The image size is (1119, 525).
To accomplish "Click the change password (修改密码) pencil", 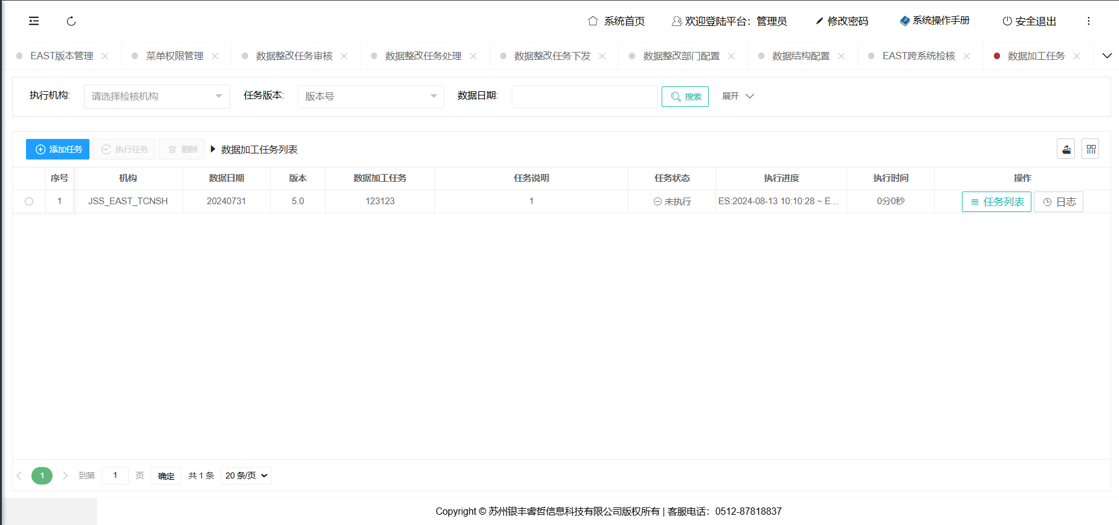I will [820, 21].
